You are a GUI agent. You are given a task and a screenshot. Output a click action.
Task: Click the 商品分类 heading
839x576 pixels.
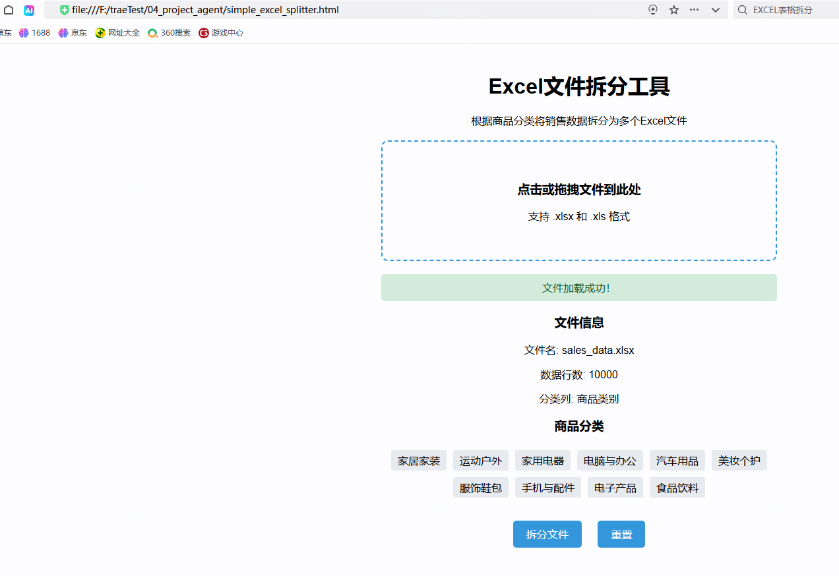point(579,426)
